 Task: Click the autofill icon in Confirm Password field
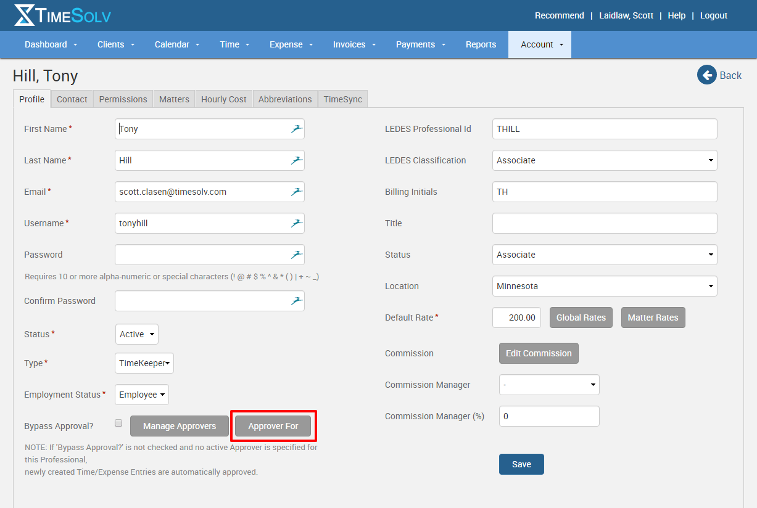[x=297, y=301]
